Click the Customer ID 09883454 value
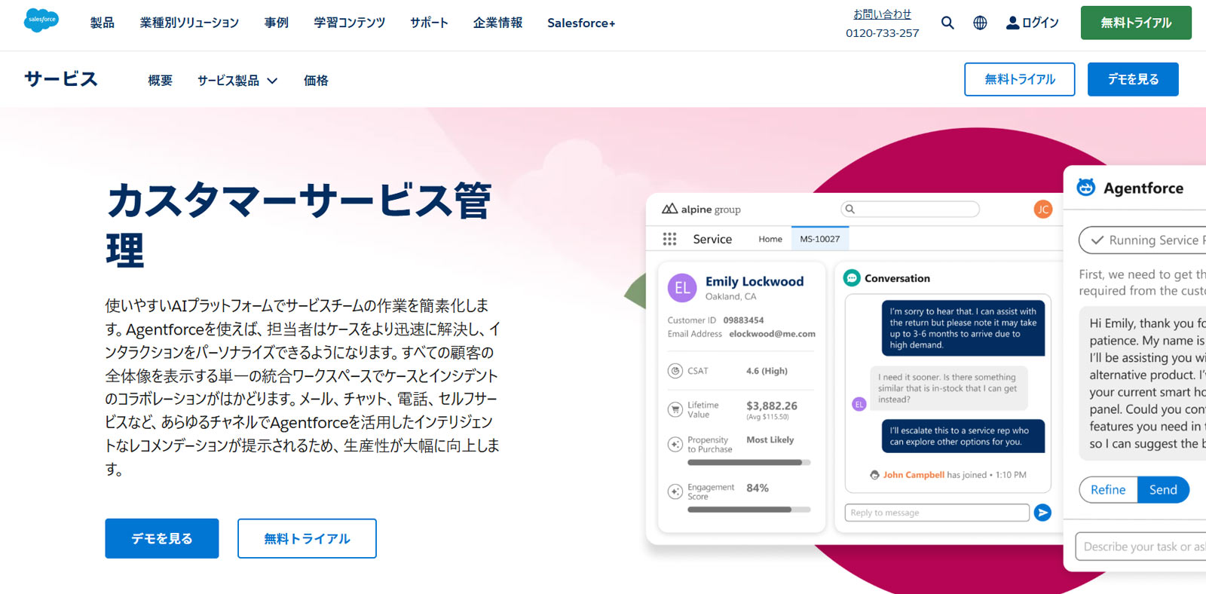 tap(743, 320)
